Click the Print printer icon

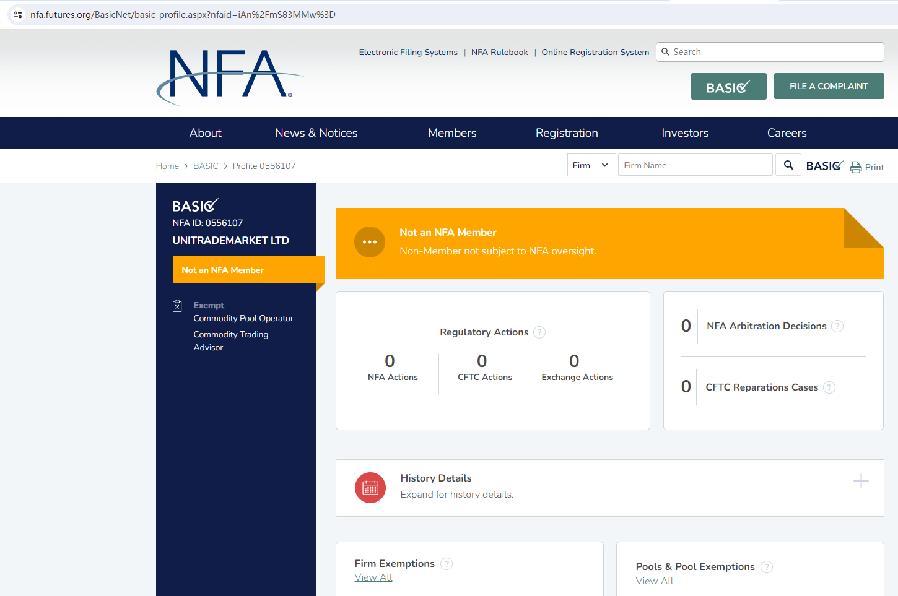856,167
